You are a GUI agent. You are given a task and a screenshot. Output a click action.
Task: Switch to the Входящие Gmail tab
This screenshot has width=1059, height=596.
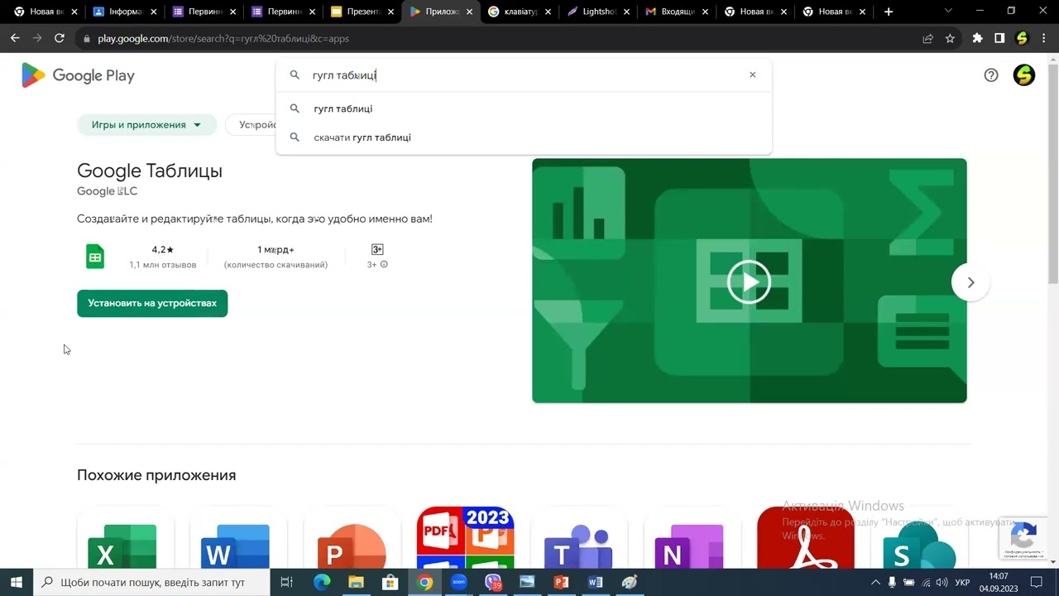point(679,12)
